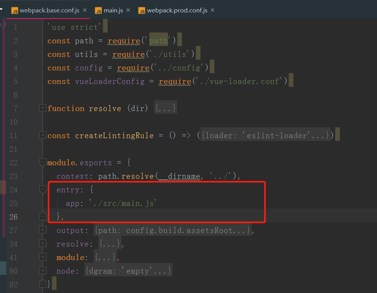Click the 'path' string on line 2

click(158, 41)
